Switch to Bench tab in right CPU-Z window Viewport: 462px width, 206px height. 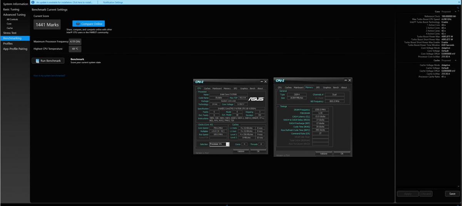click(x=336, y=87)
